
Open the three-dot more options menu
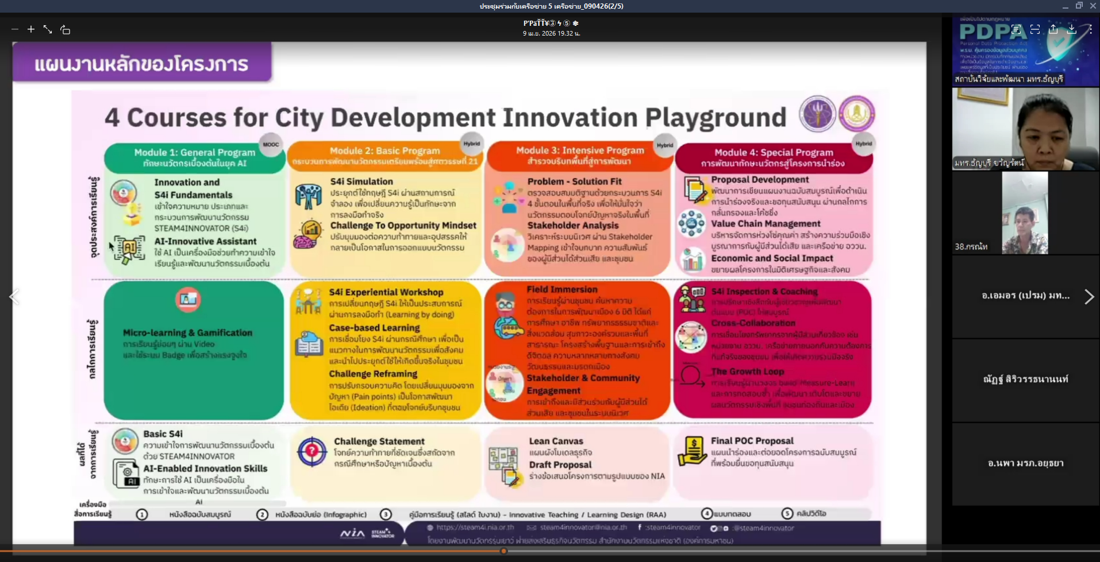1090,29
